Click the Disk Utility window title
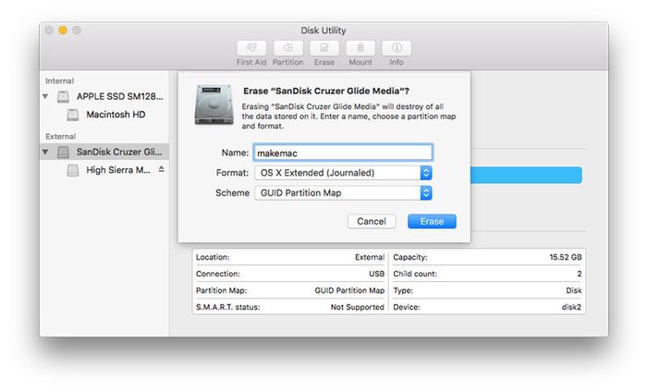The image size is (647, 392). (323, 31)
